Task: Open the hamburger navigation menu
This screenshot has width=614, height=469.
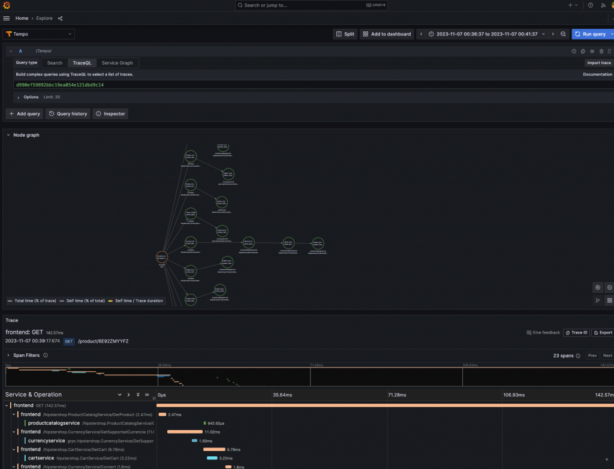Action: (6, 19)
